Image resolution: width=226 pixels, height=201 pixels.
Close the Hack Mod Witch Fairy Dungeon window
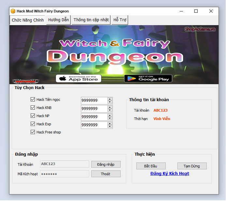click(x=211, y=11)
